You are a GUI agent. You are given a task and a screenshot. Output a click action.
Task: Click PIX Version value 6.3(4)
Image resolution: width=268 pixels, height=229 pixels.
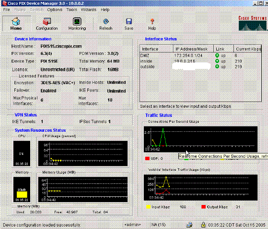(46, 53)
